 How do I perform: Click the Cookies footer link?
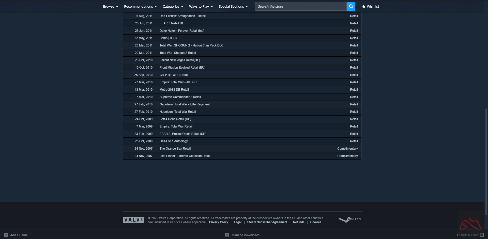315,222
